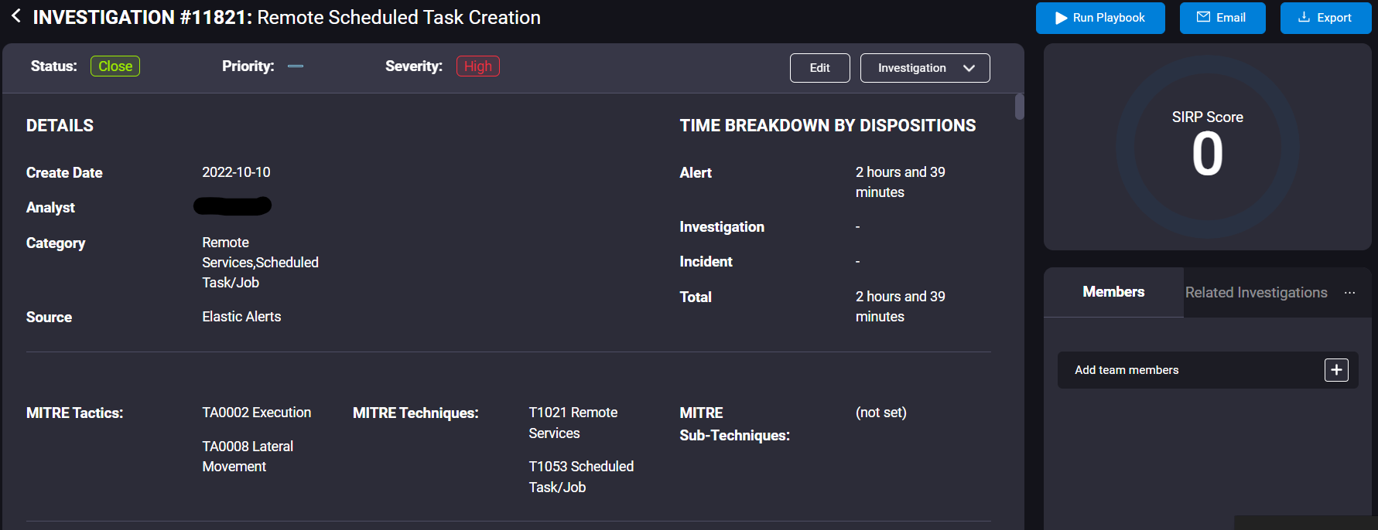Switch to the Members tab
The width and height of the screenshot is (1378, 530).
tap(1113, 292)
